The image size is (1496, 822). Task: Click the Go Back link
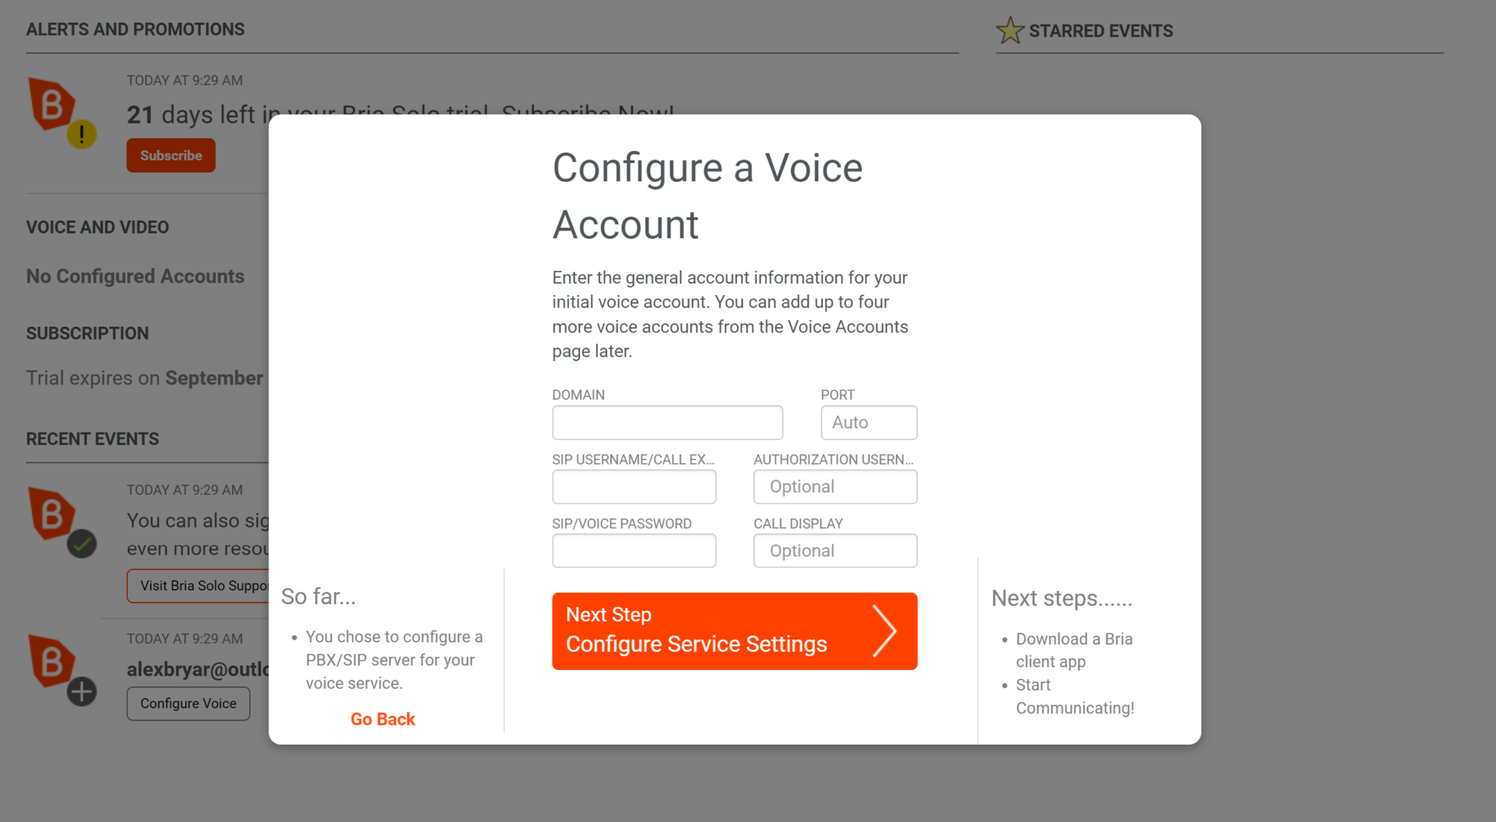(x=382, y=719)
